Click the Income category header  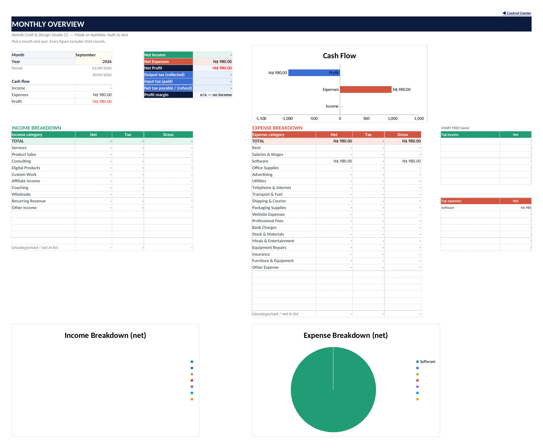[43, 135]
